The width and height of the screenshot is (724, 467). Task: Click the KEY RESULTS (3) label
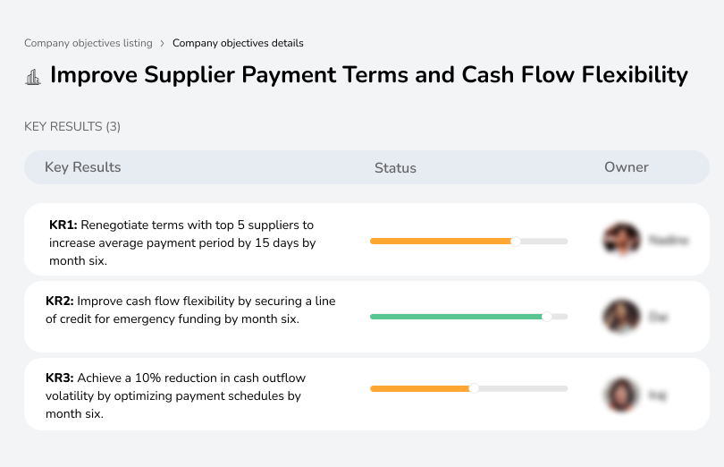click(x=72, y=127)
